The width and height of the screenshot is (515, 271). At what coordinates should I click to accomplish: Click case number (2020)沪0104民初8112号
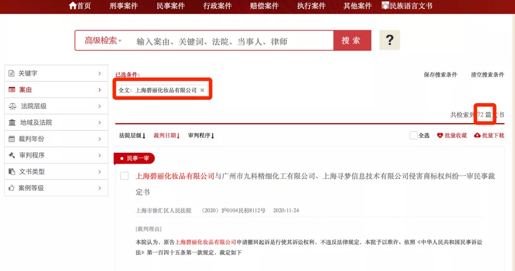(x=234, y=210)
